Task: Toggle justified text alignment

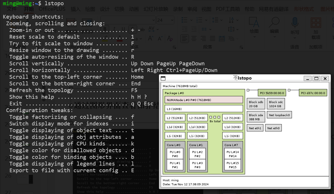Action: pyautogui.click(x=213, y=39)
